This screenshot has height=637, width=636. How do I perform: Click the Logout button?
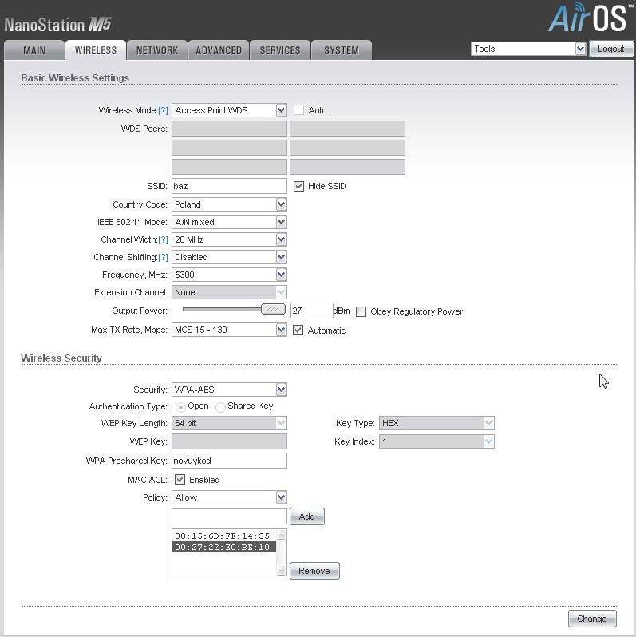point(610,49)
